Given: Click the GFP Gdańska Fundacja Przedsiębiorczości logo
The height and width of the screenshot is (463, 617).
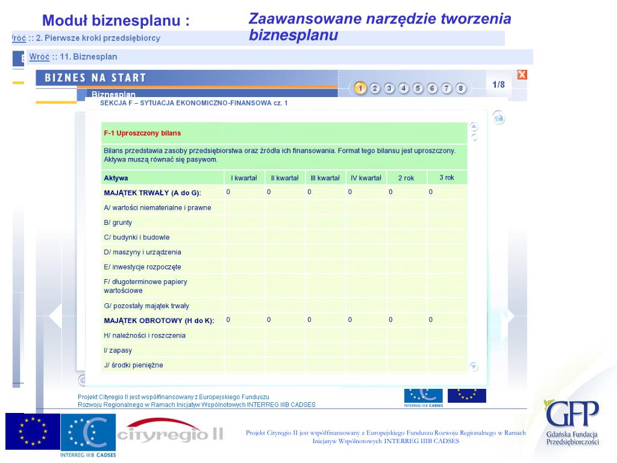Looking at the screenshot, I should [572, 423].
